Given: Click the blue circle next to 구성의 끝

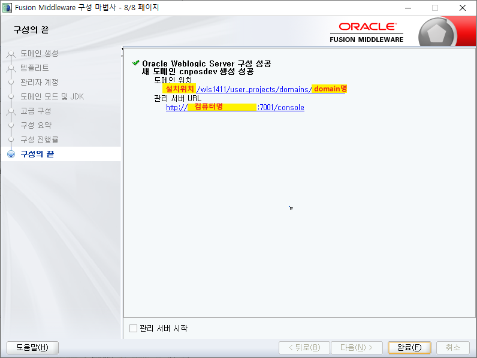Looking at the screenshot, I should [x=11, y=154].
